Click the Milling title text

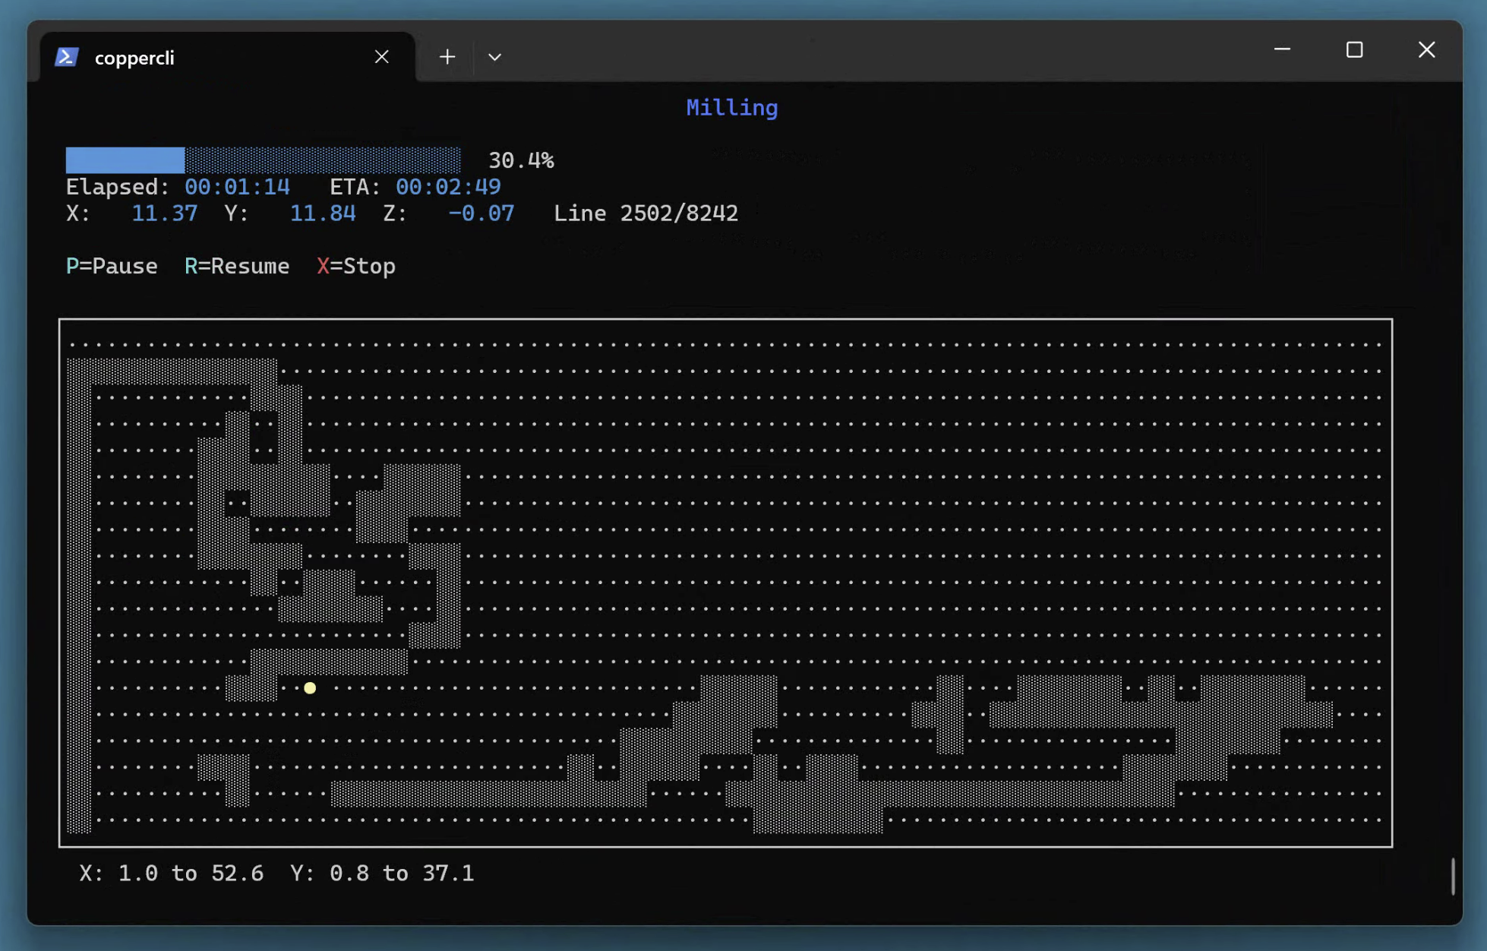pyautogui.click(x=731, y=107)
